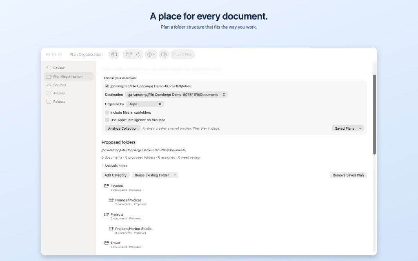The width and height of the screenshot is (418, 261).
Task: Uncheck the Inbox collection checkbox
Action: [107, 86]
